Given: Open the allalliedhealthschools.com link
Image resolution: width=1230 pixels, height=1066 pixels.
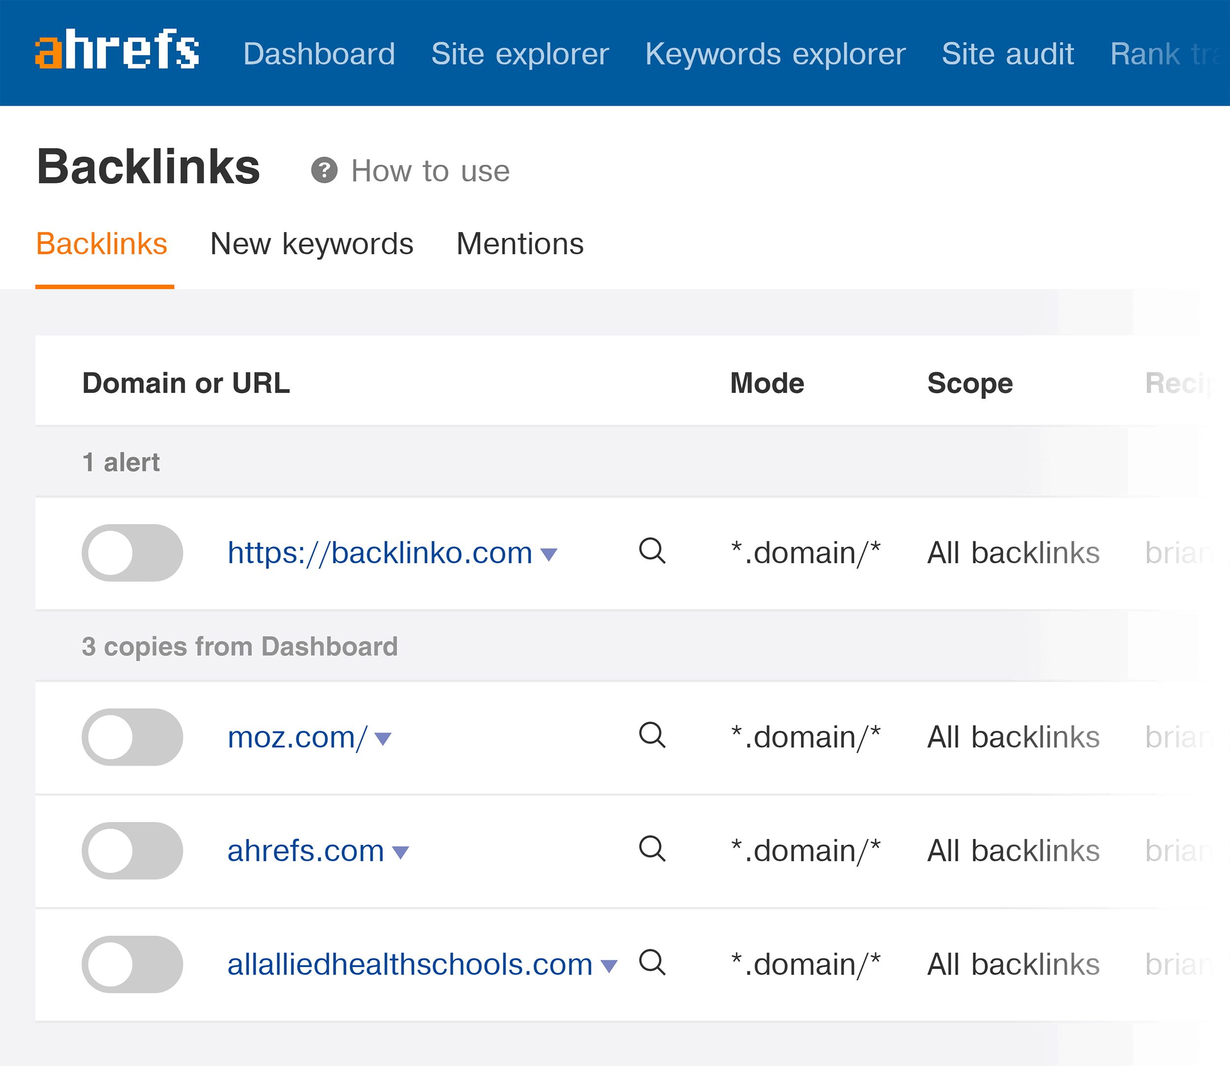Looking at the screenshot, I should point(410,964).
